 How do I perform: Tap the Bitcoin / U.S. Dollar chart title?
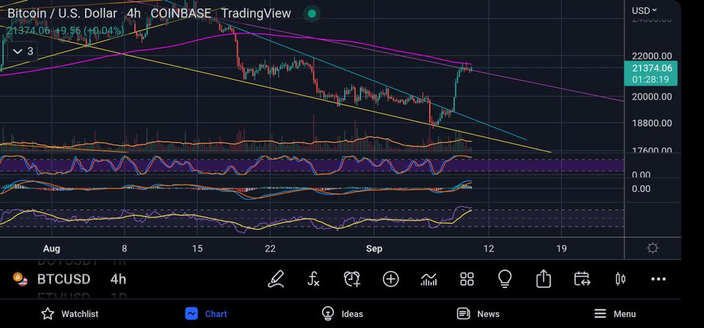[x=62, y=14]
